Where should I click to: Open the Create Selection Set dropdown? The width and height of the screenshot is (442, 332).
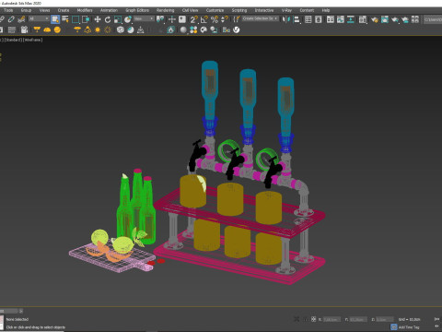click(260, 18)
